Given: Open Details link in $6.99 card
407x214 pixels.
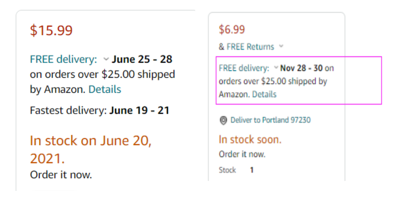Looking at the screenshot, I should 264,94.
